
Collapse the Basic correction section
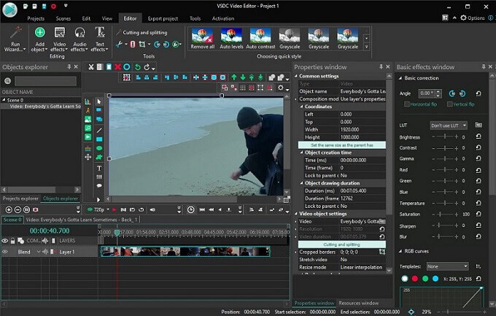pos(400,78)
